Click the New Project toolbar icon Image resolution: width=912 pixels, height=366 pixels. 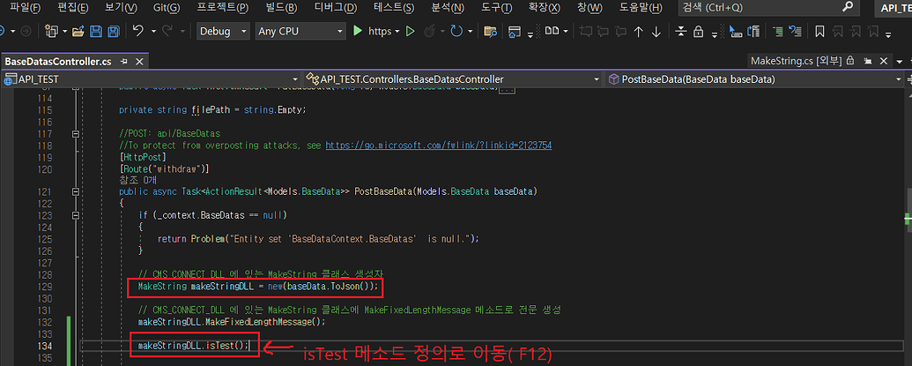[x=52, y=32]
